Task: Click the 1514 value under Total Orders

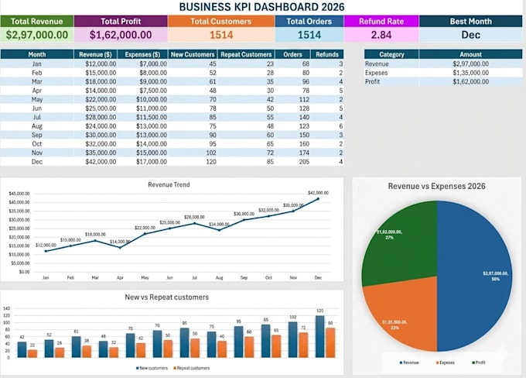Action: [309, 35]
